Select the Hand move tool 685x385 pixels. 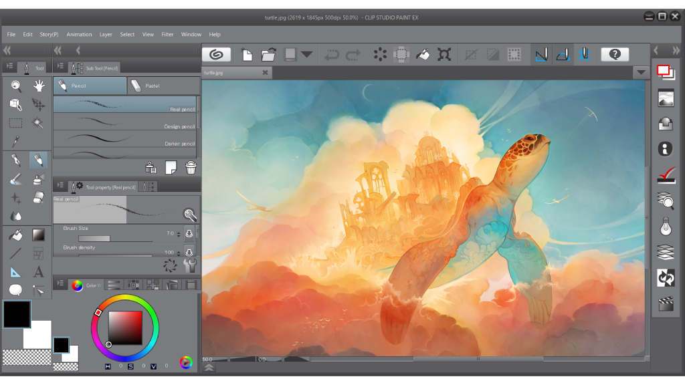39,86
